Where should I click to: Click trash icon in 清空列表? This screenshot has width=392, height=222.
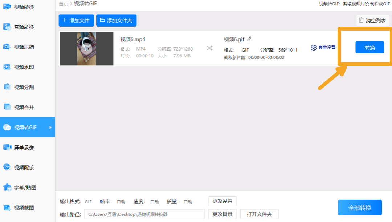tap(361, 20)
